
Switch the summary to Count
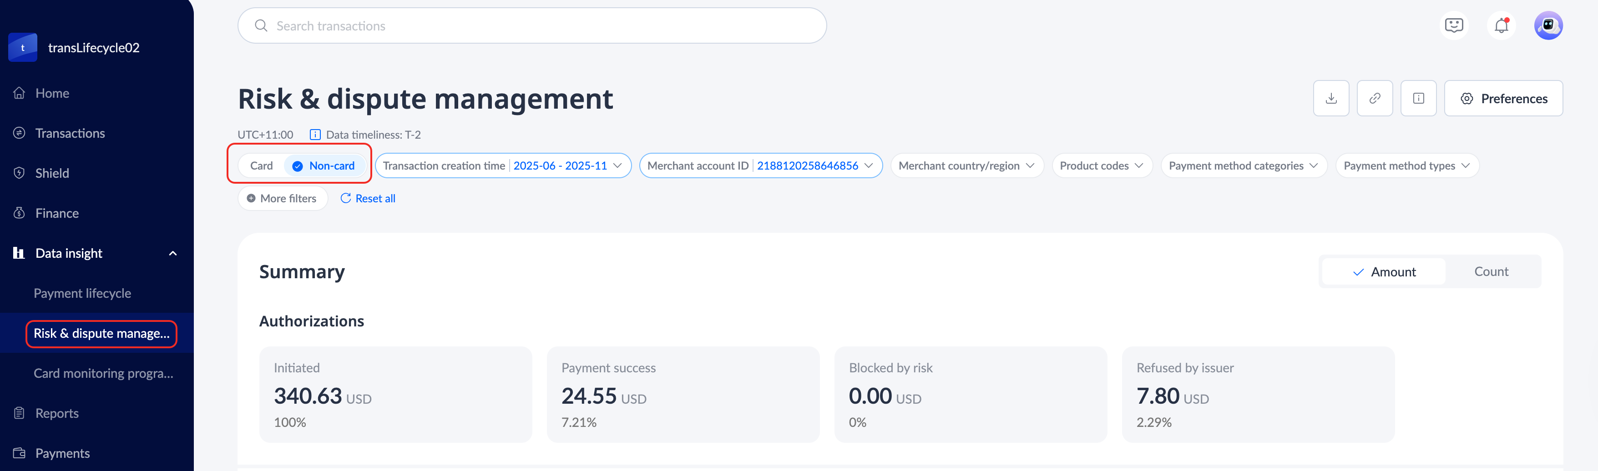click(x=1491, y=271)
